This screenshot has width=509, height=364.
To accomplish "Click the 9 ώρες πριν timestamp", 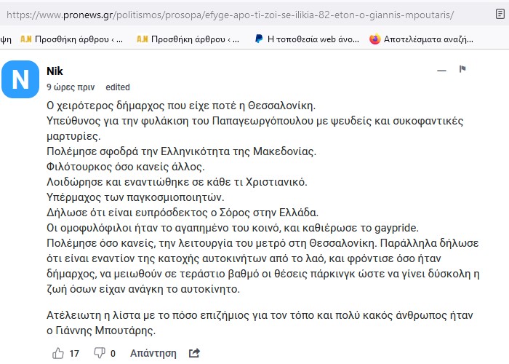I will [71, 87].
